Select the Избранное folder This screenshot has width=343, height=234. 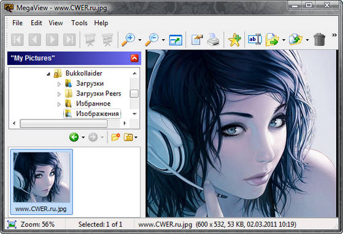coord(93,104)
